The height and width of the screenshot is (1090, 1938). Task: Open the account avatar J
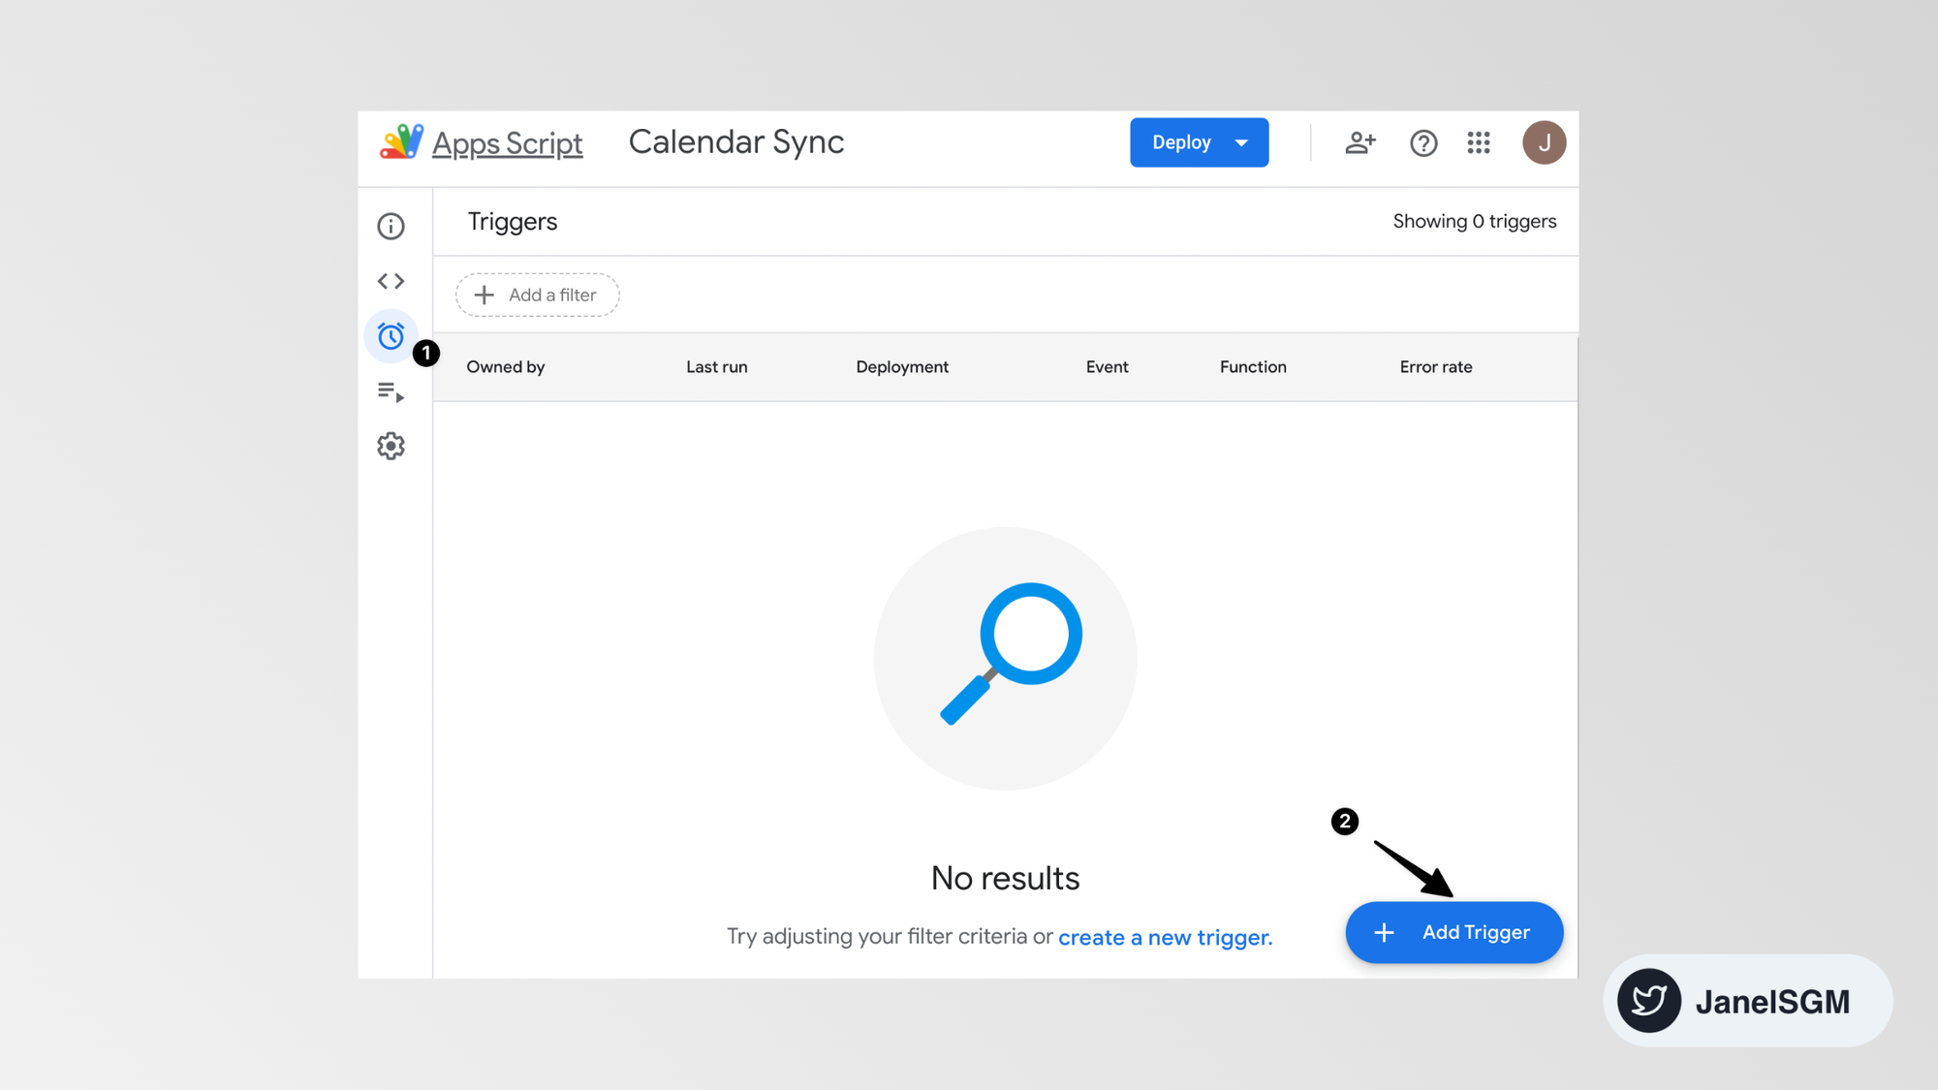1544,142
